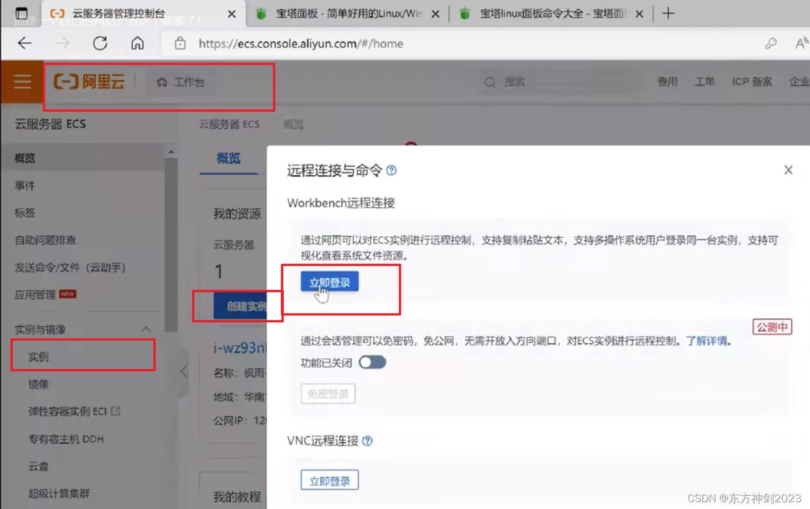
Task: Click sidebar scrollbar up arrow
Action: pyautogui.click(x=171, y=152)
